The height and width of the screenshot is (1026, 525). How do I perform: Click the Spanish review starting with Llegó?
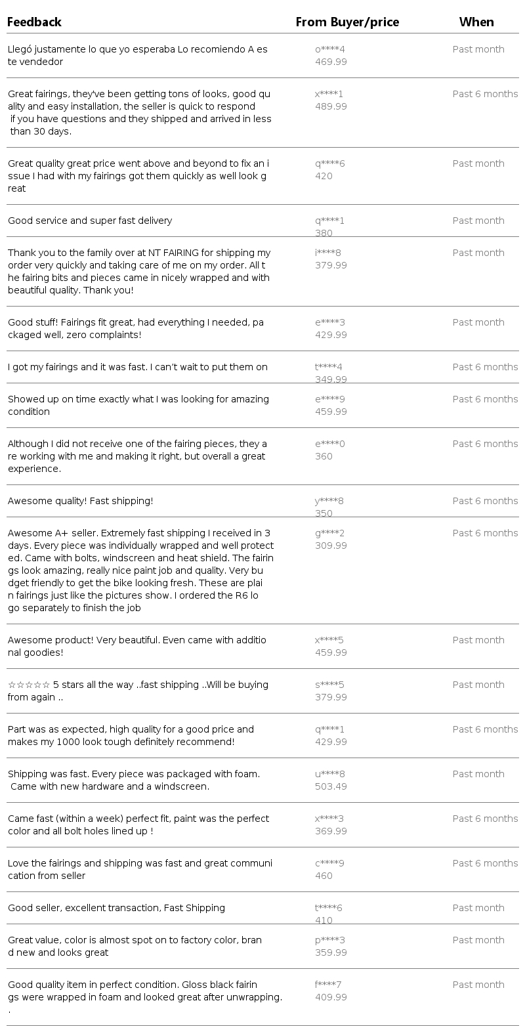pyautogui.click(x=138, y=55)
